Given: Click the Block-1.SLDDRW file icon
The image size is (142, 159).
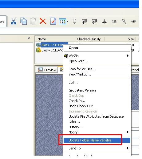Looking at the screenshot, I should coord(38,45).
